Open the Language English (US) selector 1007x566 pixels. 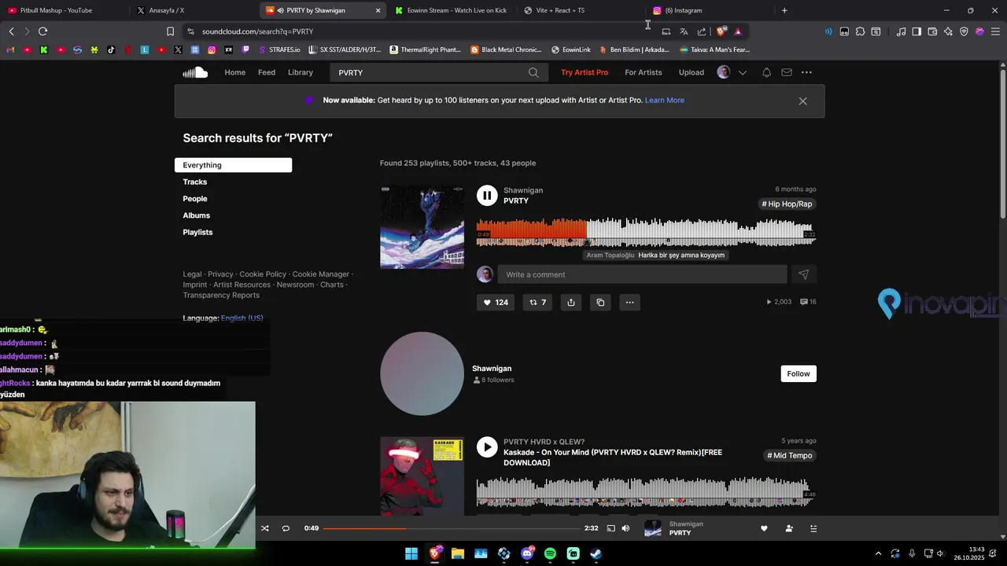coord(242,318)
